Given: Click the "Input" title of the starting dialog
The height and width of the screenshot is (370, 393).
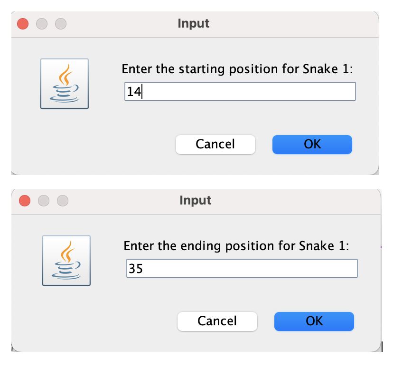Looking at the screenshot, I should (194, 23).
